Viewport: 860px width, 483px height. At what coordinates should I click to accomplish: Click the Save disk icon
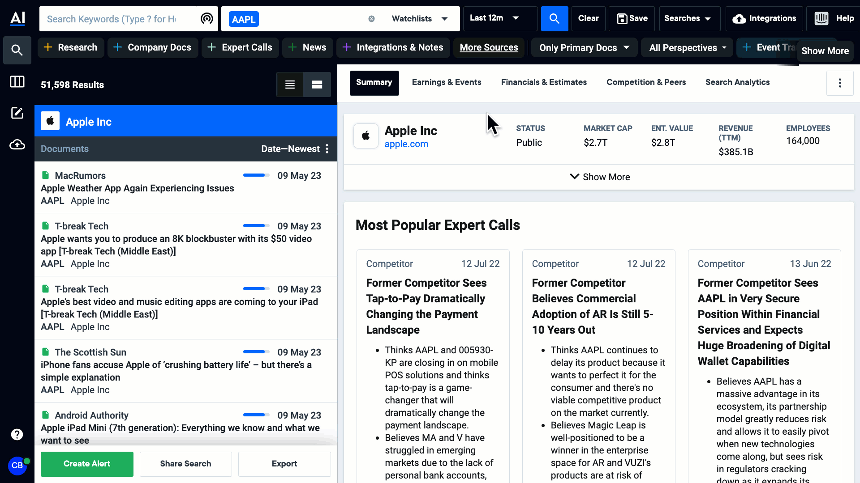[622, 18]
